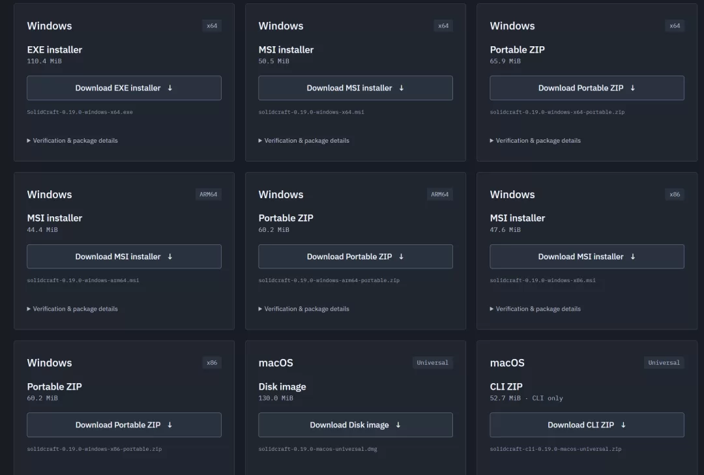
Task: Select filename solidcraft-0.19.0-windows-x86.msi
Action: tap(543, 281)
